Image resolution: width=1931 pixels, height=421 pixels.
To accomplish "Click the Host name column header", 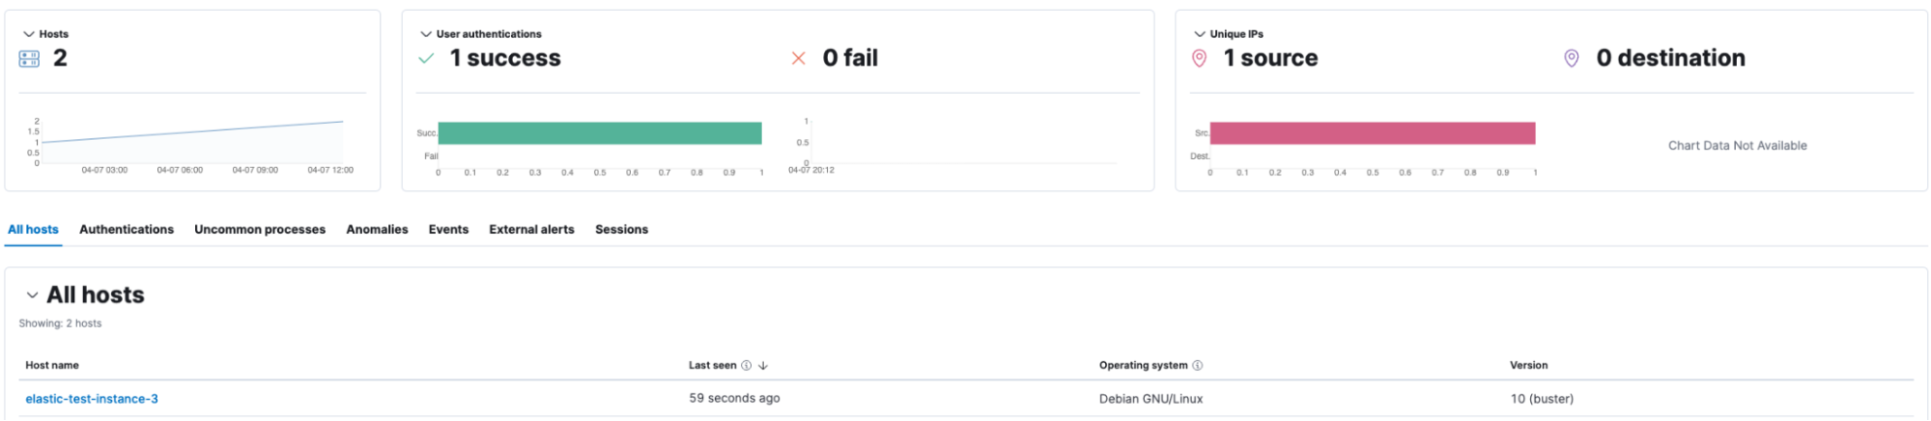I will click(x=52, y=366).
